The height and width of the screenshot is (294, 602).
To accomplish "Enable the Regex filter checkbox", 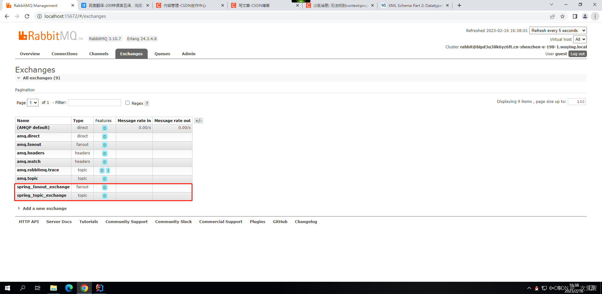I will [x=127, y=103].
